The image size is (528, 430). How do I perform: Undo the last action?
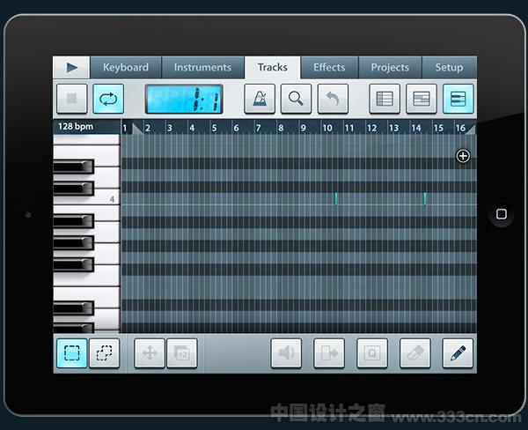pyautogui.click(x=333, y=99)
